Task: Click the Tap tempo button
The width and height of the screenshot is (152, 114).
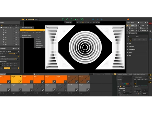Action: pos(145,90)
